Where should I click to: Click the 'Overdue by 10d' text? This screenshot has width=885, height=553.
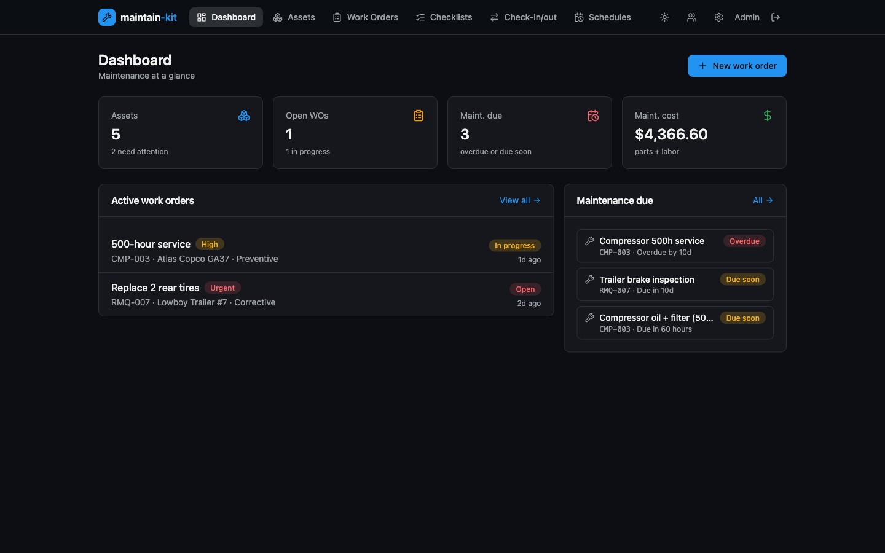[x=664, y=253]
